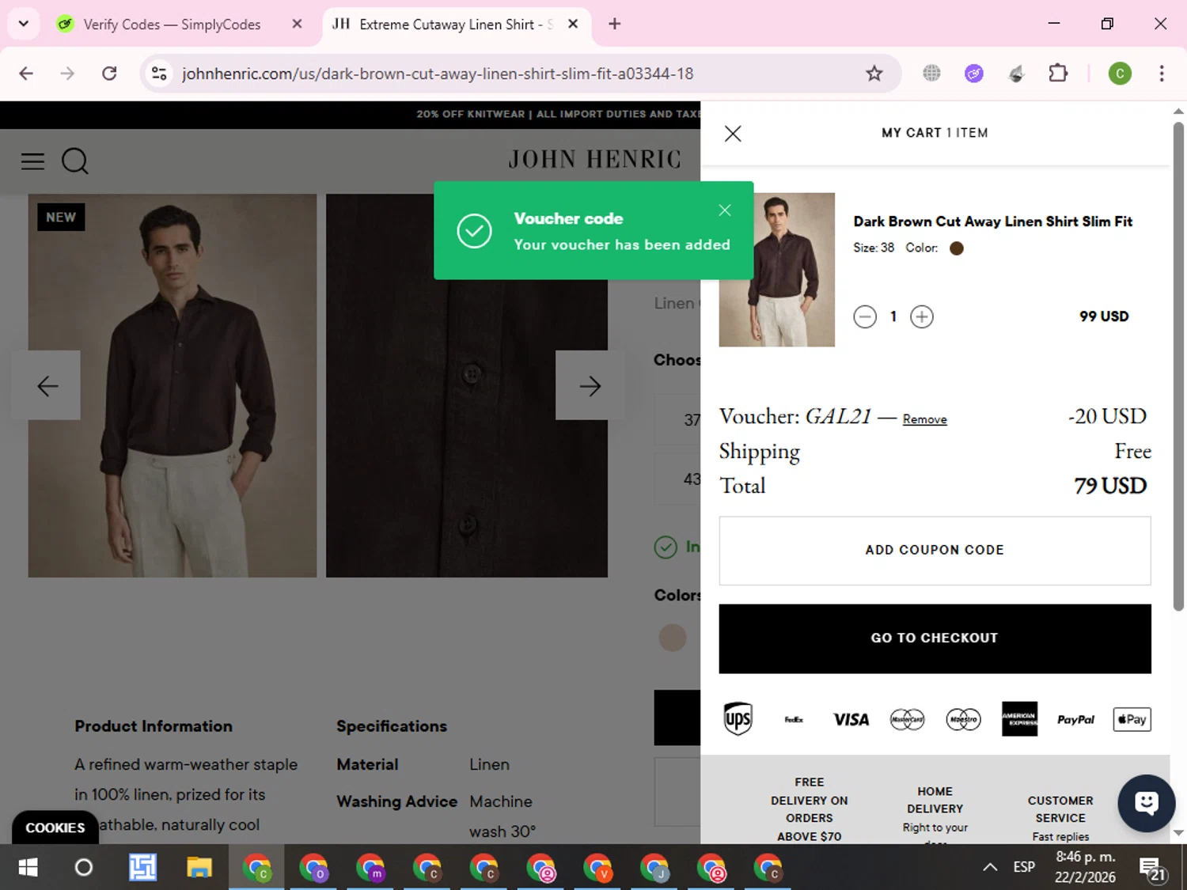The height and width of the screenshot is (890, 1187).
Task: Click the Apple Pay payment icon
Action: [1132, 719]
